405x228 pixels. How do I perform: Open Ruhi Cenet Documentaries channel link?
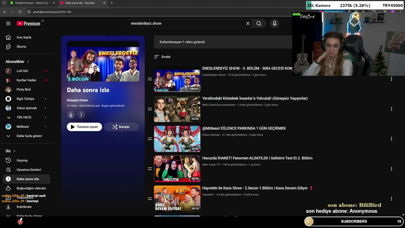pos(219,105)
